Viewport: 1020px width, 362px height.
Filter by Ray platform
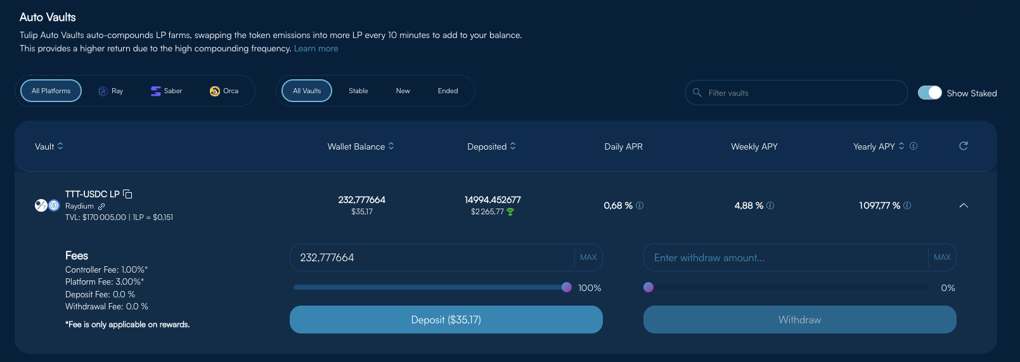(111, 91)
